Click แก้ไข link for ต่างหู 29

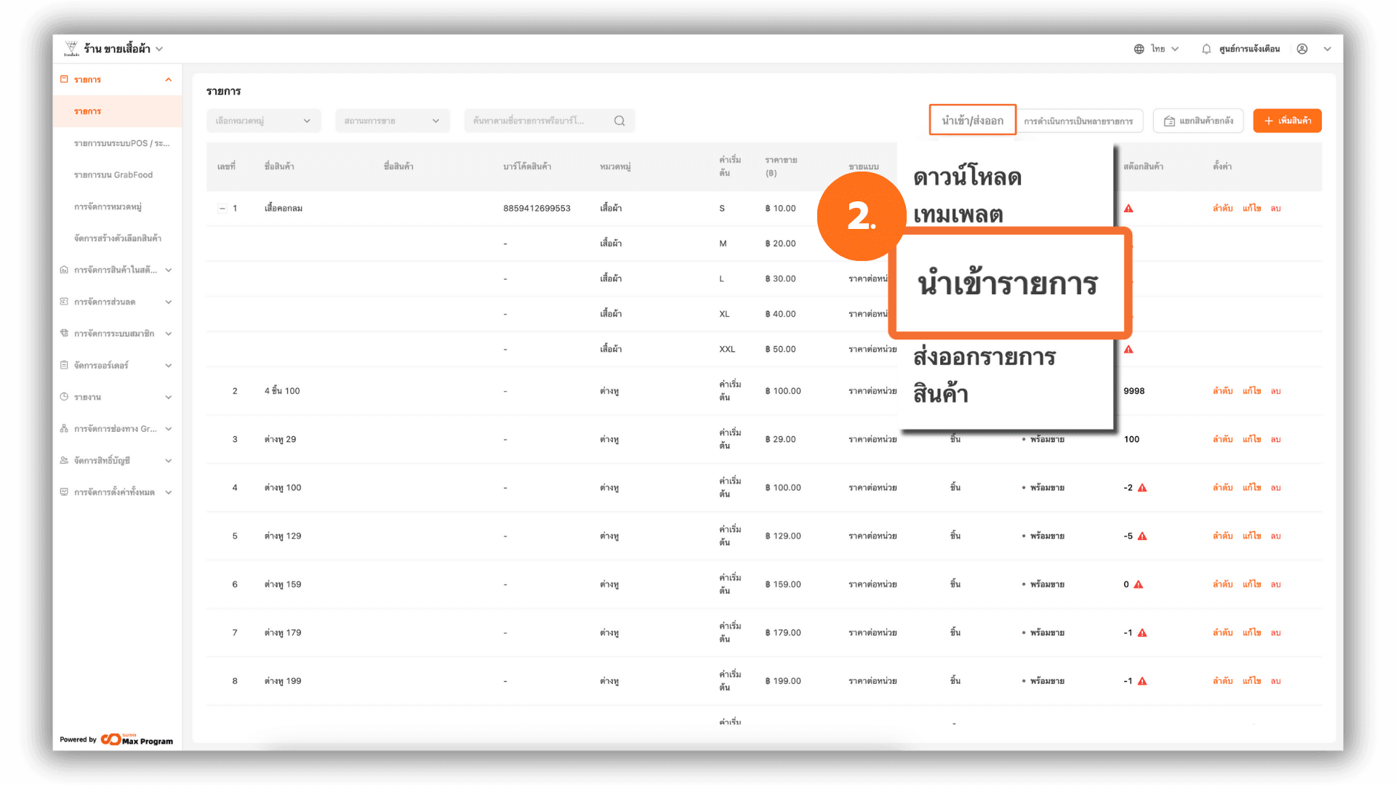(1251, 440)
